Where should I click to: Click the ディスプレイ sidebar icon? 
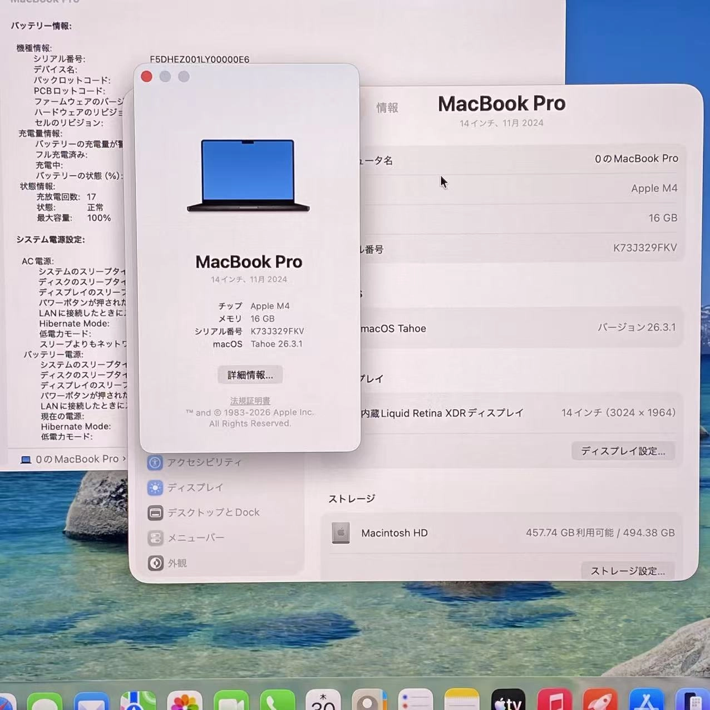155,487
